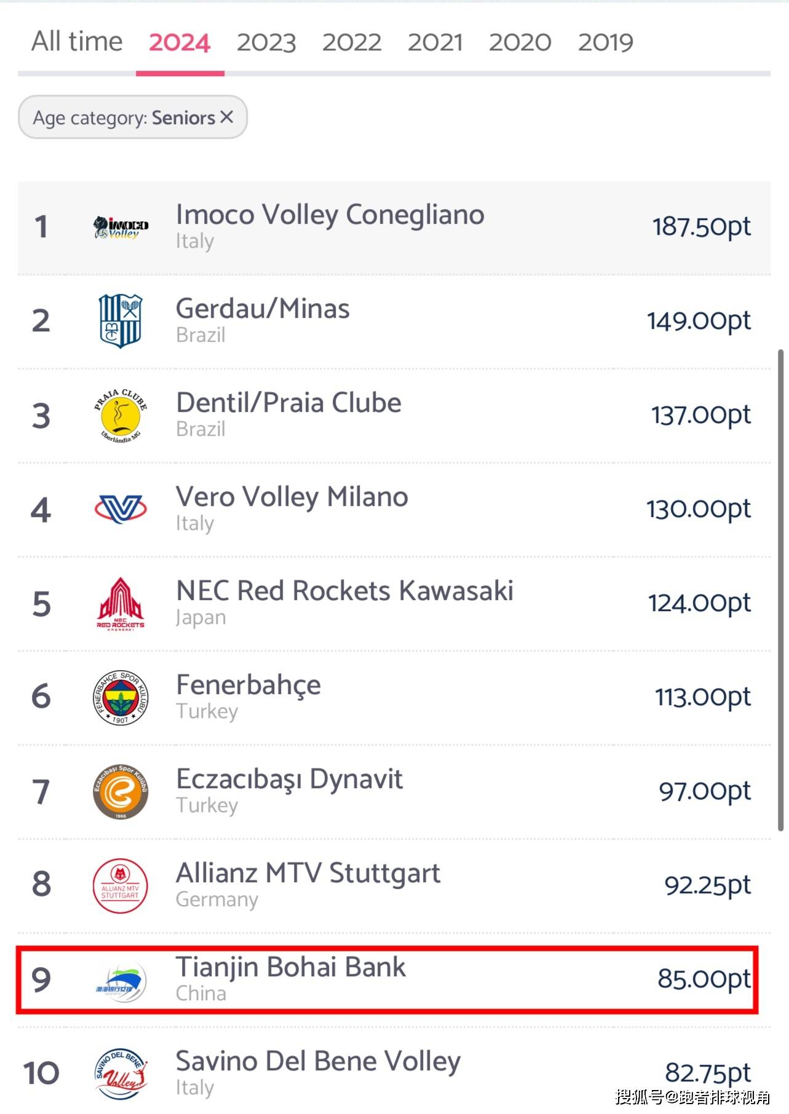
Task: Click the Allianz MTV Stuttgart logo
Action: [x=121, y=886]
